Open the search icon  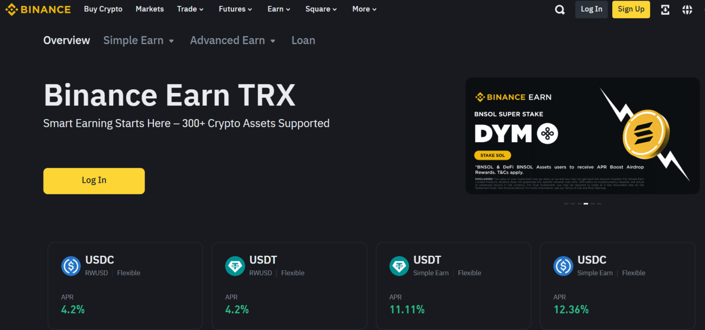pos(560,9)
